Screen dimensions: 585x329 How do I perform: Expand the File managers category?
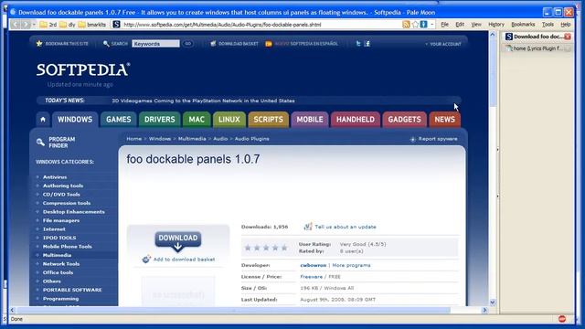pos(61,220)
